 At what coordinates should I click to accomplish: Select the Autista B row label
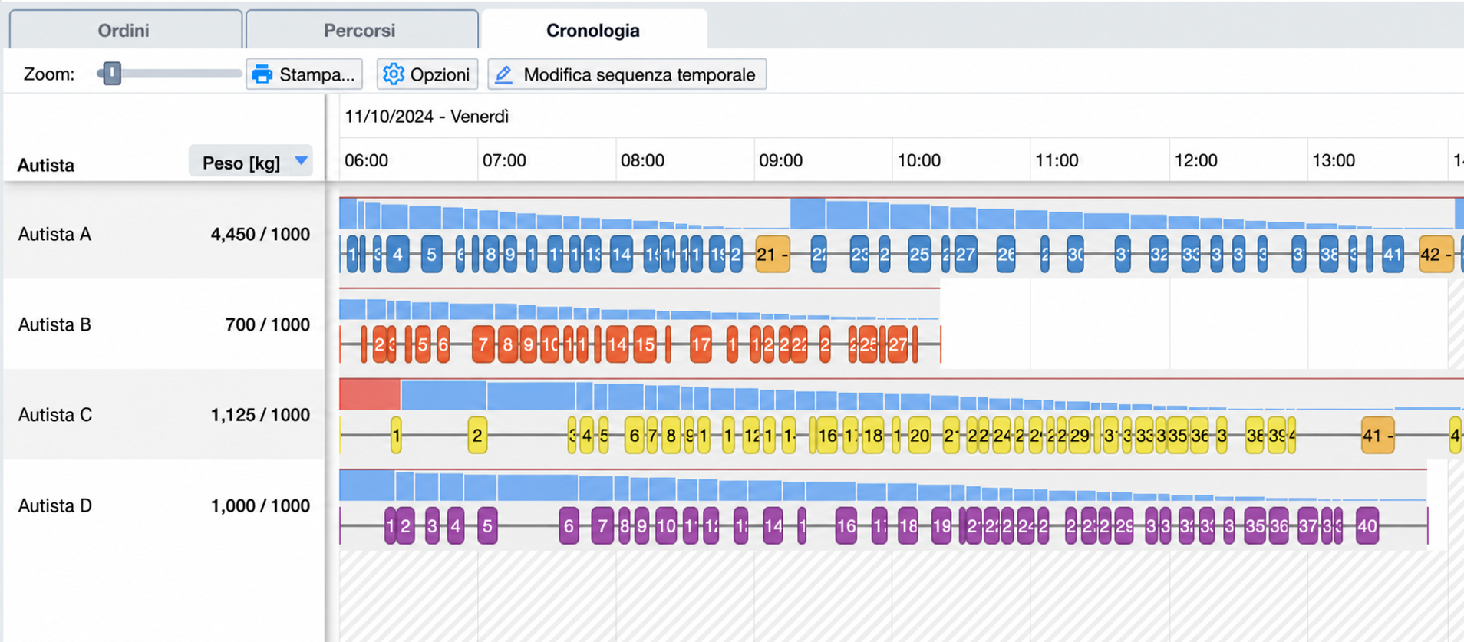[x=54, y=324]
